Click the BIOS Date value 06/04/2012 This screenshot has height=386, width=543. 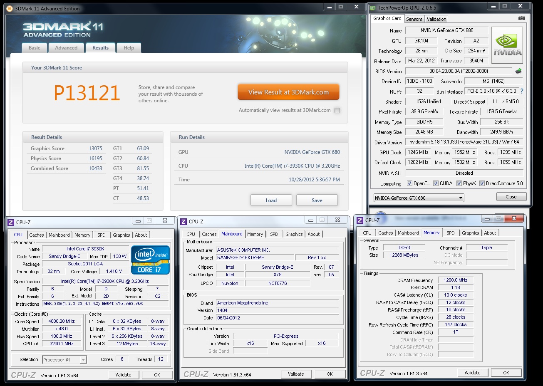point(277,318)
